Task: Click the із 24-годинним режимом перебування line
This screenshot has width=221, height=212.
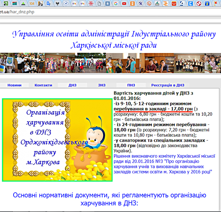Action: 161,124
